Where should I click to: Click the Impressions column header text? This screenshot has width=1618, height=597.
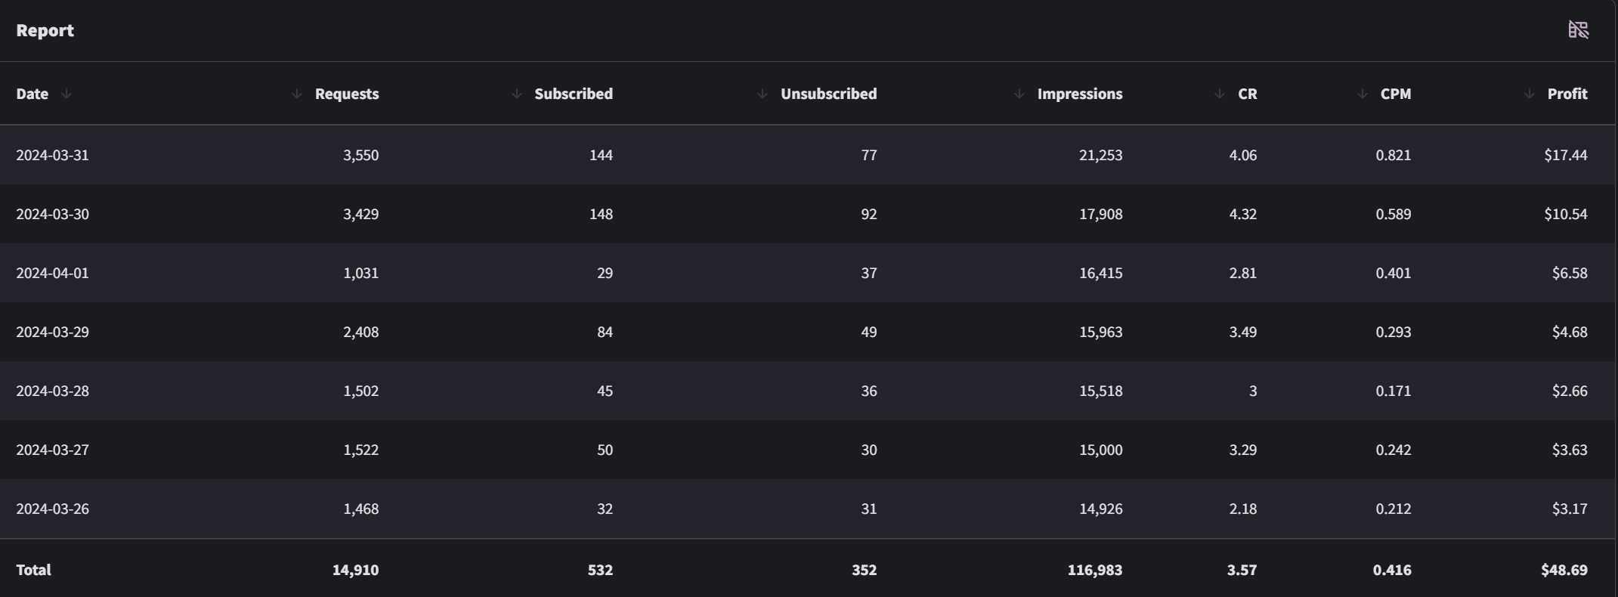click(x=1080, y=94)
